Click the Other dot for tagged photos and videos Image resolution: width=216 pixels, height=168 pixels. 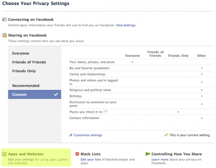click(x=202, y=82)
